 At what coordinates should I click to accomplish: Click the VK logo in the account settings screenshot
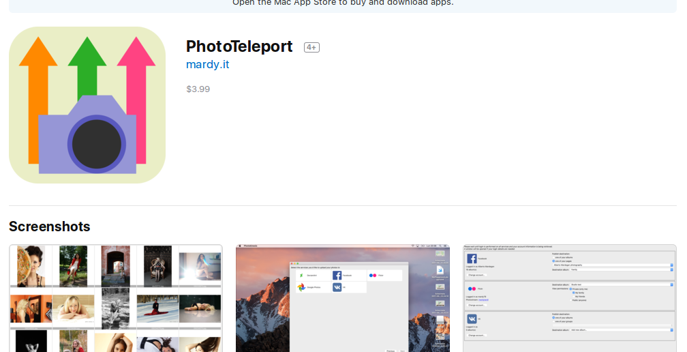pos(472,319)
